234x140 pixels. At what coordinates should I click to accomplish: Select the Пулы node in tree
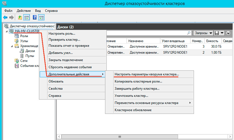30,56
